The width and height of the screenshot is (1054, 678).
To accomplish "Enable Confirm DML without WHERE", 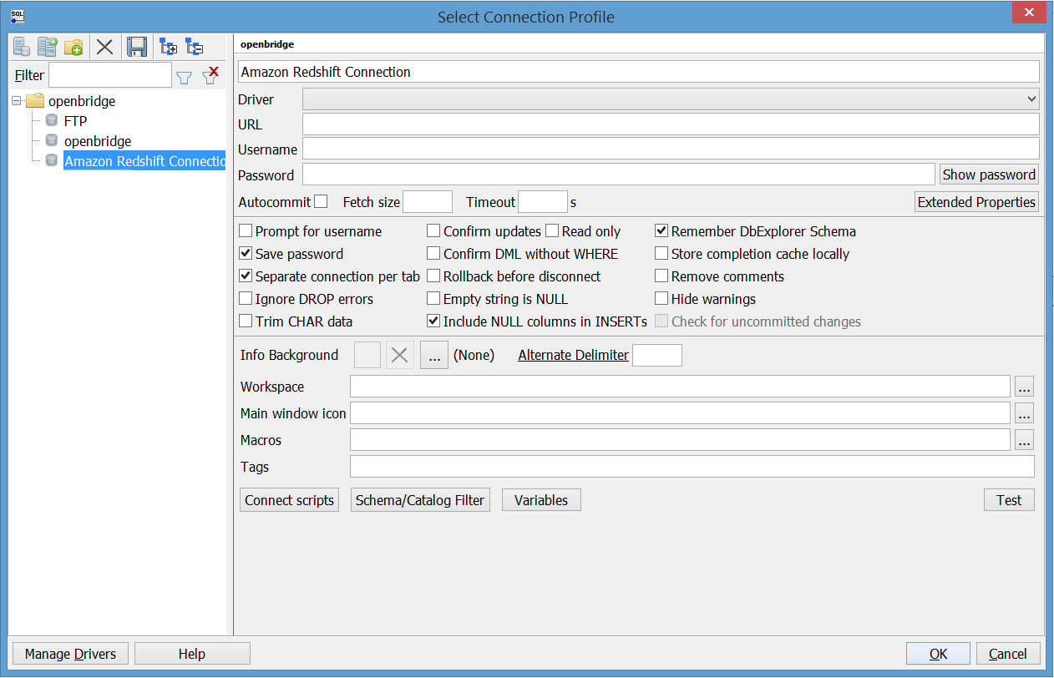I will pyautogui.click(x=433, y=254).
